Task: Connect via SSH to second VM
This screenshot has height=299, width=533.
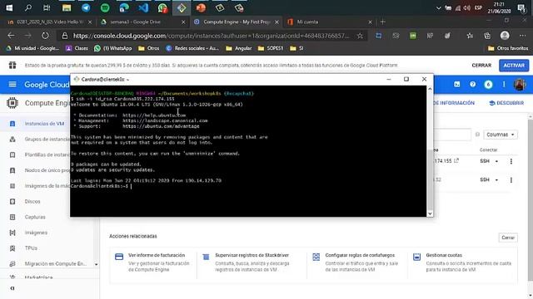Action: tap(485, 180)
